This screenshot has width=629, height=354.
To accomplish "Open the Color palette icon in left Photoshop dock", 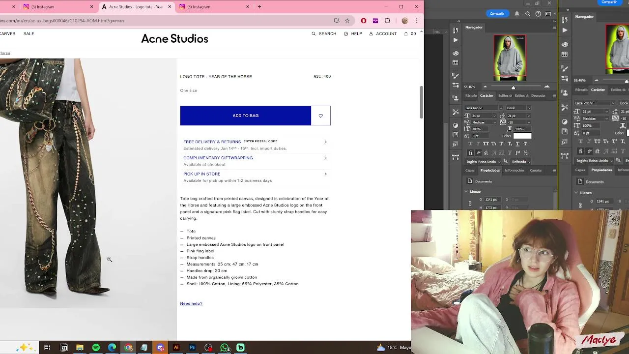I will coord(456,53).
